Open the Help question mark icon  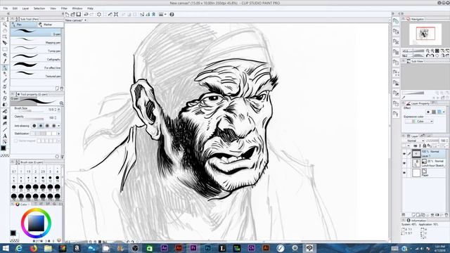click(172, 14)
